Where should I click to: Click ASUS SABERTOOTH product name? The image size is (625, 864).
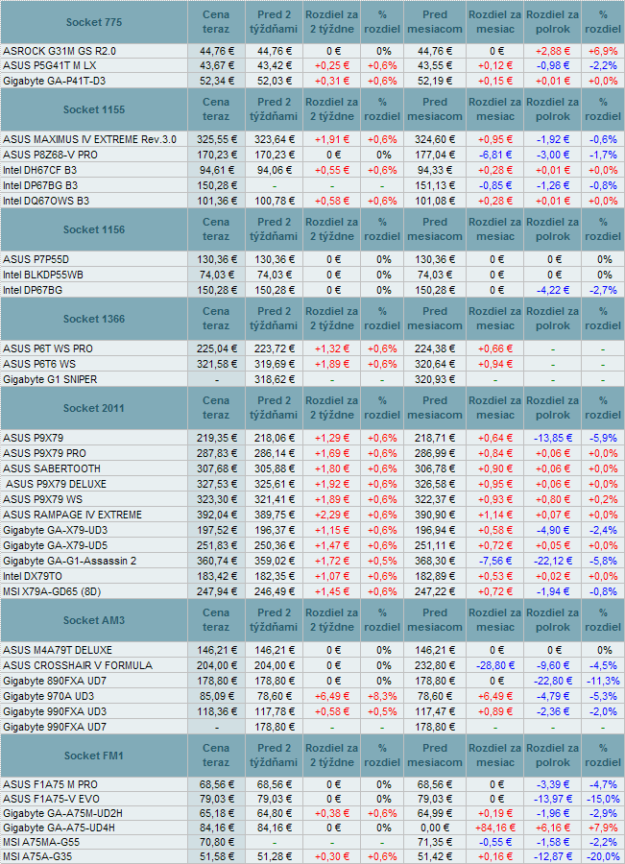52,468
